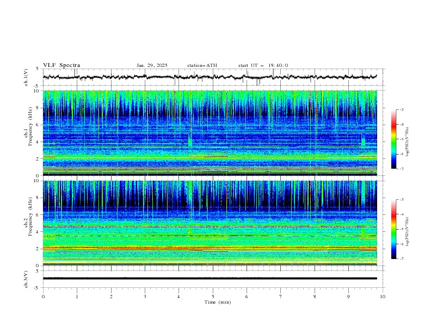Select the ch.2 "Frequency (kHz)" axis label
This screenshot has height=333, width=431.
click(x=30, y=216)
